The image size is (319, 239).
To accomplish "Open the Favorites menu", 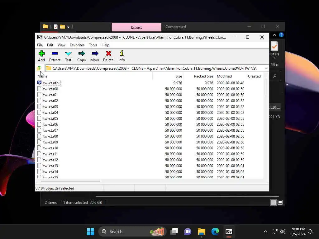I will pos(77,45).
